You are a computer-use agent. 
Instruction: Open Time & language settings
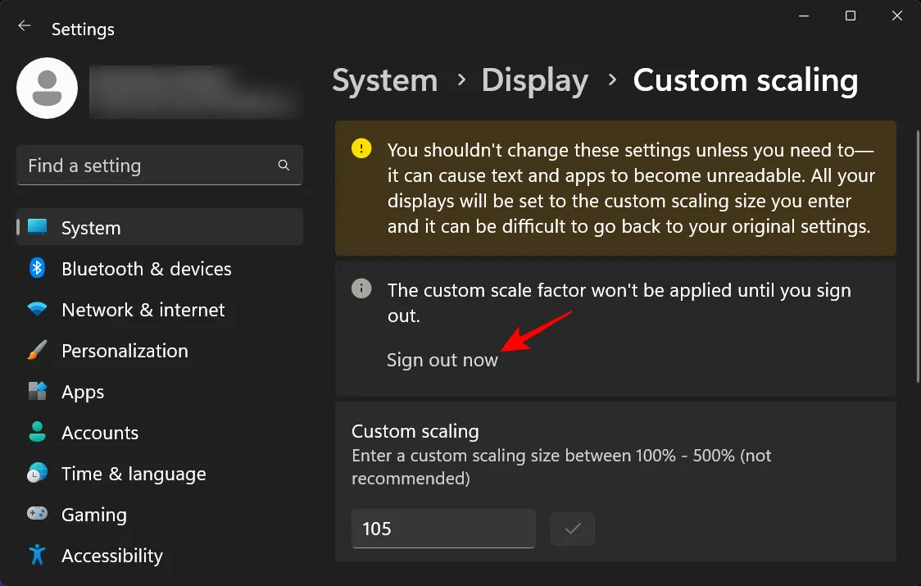(134, 474)
